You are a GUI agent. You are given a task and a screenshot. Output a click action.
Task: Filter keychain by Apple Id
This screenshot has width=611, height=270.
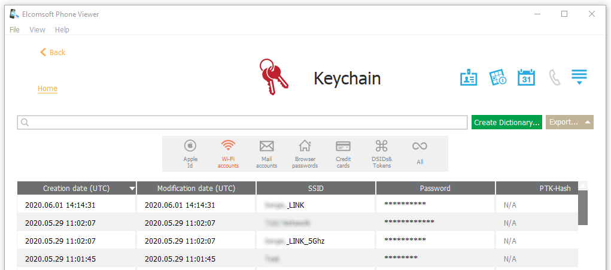tap(190, 153)
